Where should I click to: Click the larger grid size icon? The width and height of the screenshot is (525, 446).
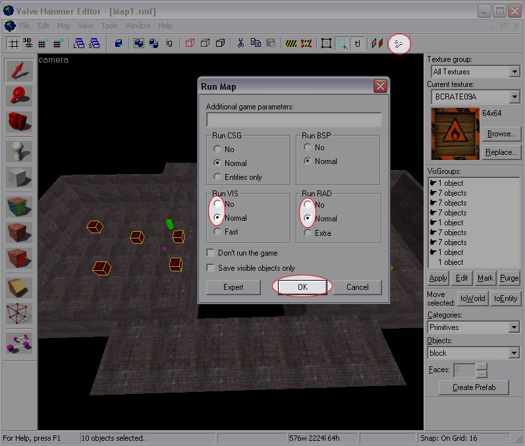pyautogui.click(x=58, y=43)
